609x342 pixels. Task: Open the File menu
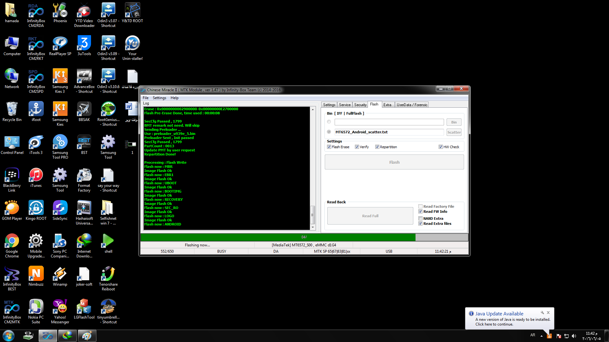pyautogui.click(x=146, y=98)
